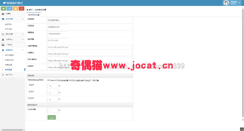This screenshot has height=131, width=244.
Task: Open the admin user dropdown arrow
Action: [239, 3]
